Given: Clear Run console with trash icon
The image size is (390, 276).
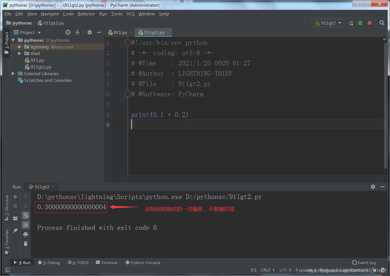Looking at the screenshot, I should coord(26,243).
